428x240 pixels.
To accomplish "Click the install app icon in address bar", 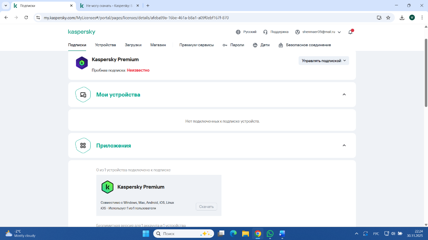I will (379, 17).
